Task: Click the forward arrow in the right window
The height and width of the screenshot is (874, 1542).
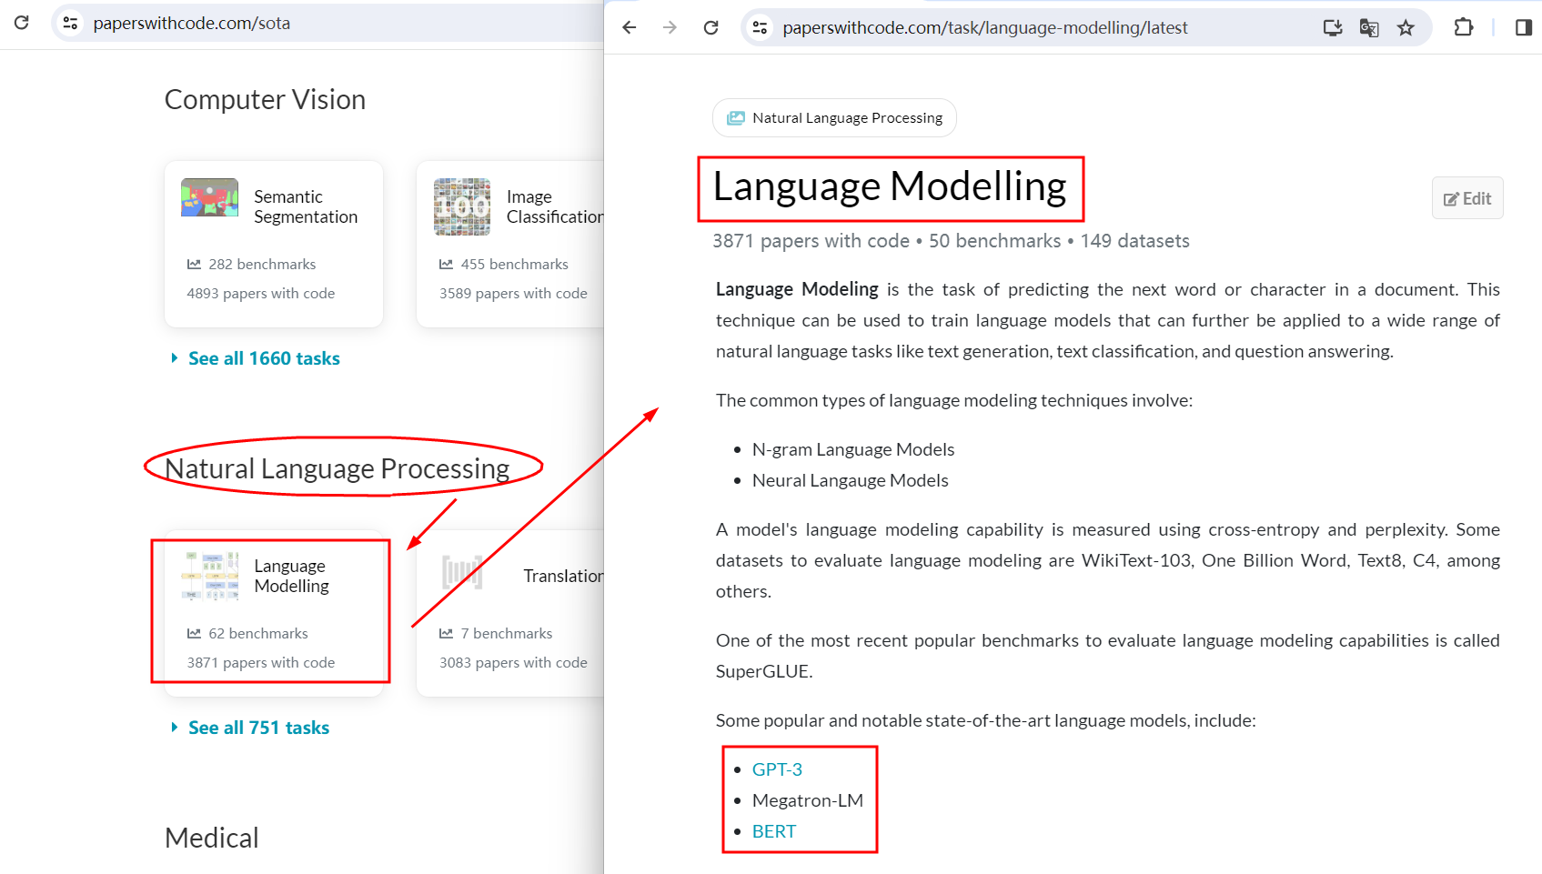Action: tap(670, 27)
